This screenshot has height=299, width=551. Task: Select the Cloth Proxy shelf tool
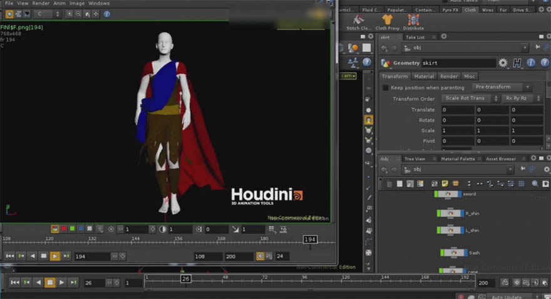pyautogui.click(x=387, y=23)
